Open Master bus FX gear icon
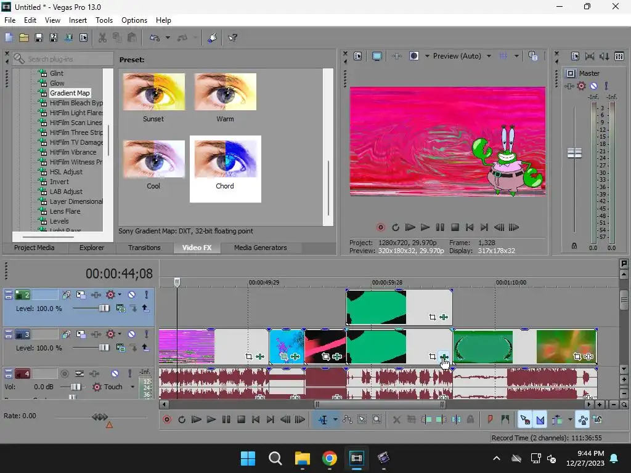The width and height of the screenshot is (631, 473). click(581, 86)
